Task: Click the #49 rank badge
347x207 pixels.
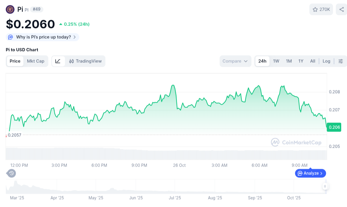Action: tap(36, 9)
